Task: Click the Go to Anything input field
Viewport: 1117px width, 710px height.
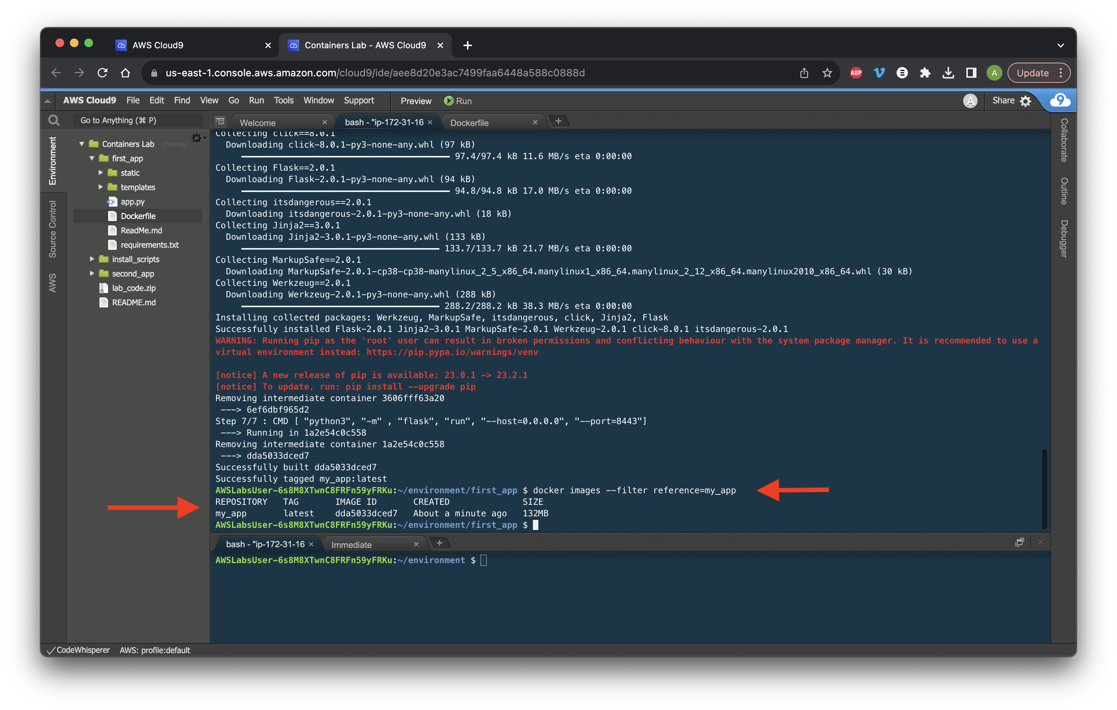Action: (138, 121)
